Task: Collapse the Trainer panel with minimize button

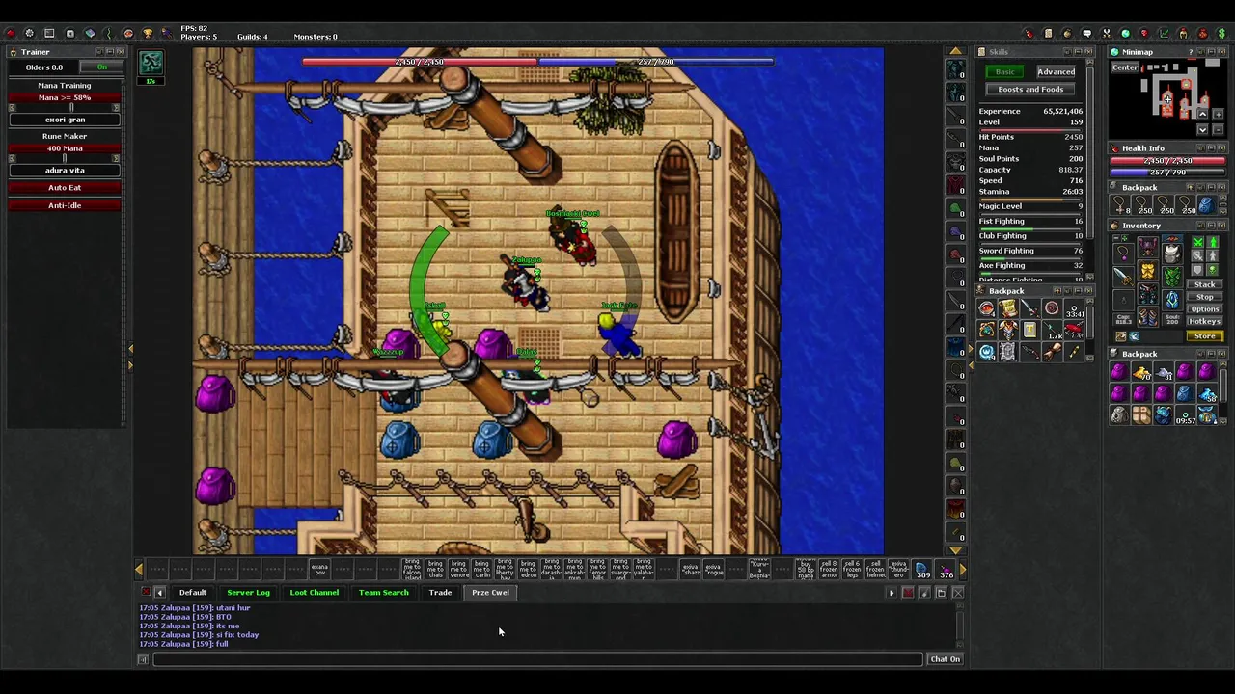Action: click(110, 52)
